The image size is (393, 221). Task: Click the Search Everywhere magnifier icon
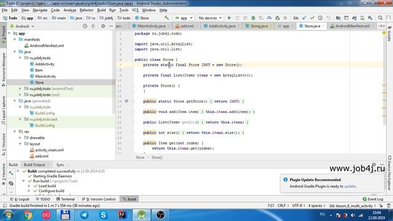(x=380, y=18)
